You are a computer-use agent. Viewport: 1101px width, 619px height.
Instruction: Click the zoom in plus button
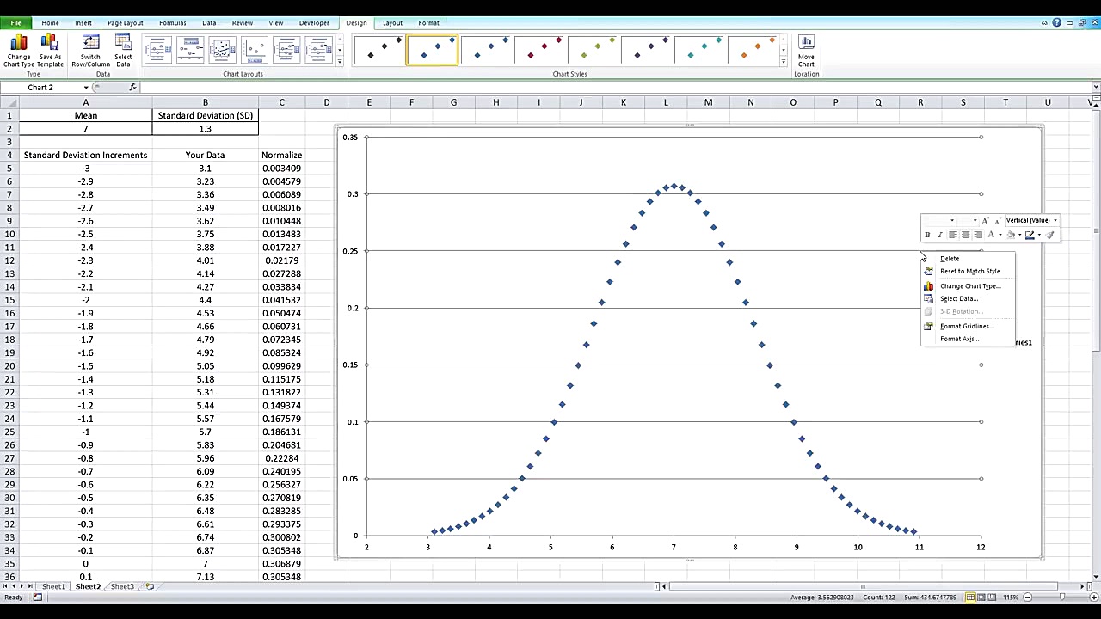click(x=1094, y=598)
